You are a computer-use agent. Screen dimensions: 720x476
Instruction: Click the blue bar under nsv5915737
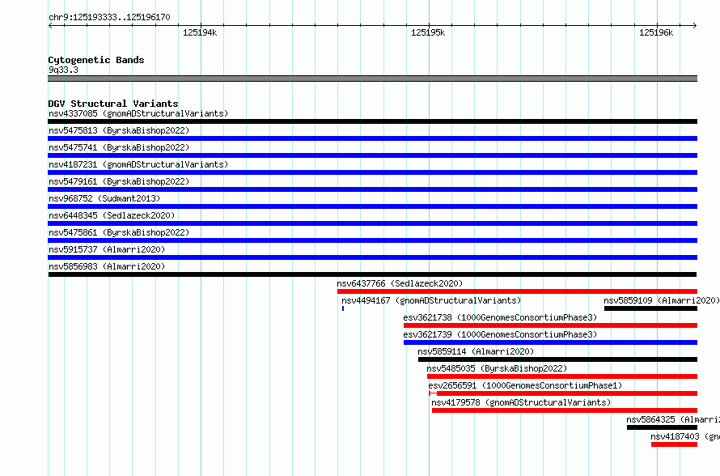[372, 257]
